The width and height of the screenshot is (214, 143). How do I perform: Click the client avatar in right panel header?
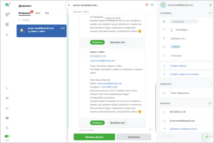coord(163,5)
